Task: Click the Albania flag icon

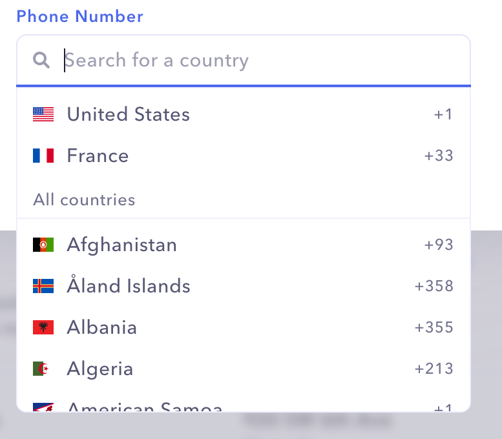Action: [43, 328]
